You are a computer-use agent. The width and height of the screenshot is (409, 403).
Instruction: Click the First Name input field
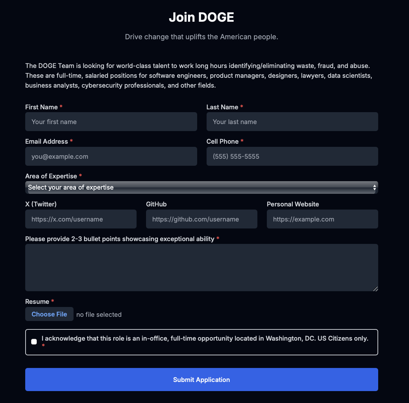(111, 122)
